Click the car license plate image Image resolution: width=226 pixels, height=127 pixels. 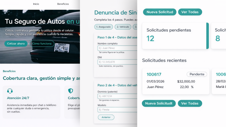62,47
